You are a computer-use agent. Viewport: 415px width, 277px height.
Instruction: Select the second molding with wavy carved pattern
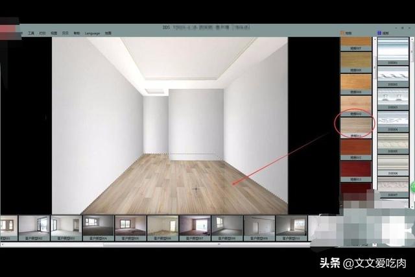pyautogui.click(x=392, y=75)
